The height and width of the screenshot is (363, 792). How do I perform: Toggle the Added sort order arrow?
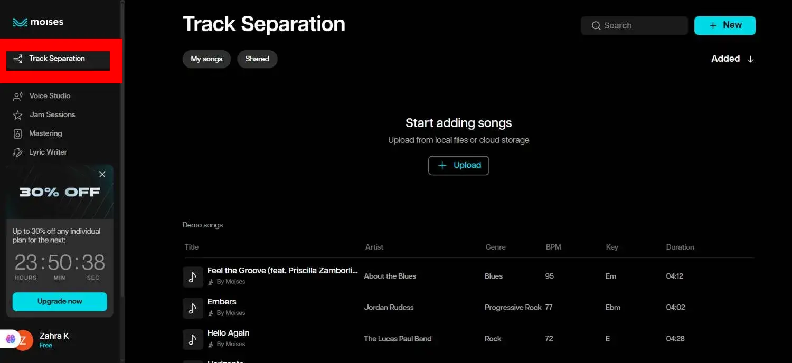click(x=750, y=59)
